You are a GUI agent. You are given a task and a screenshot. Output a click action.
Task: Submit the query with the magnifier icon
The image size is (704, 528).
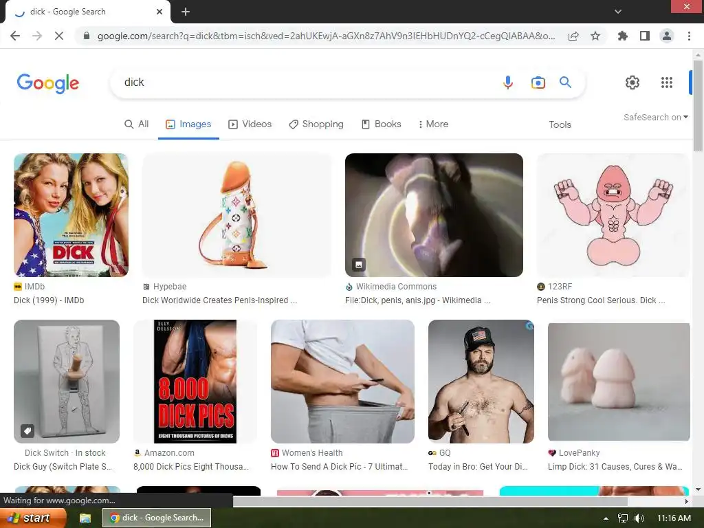[x=565, y=82]
